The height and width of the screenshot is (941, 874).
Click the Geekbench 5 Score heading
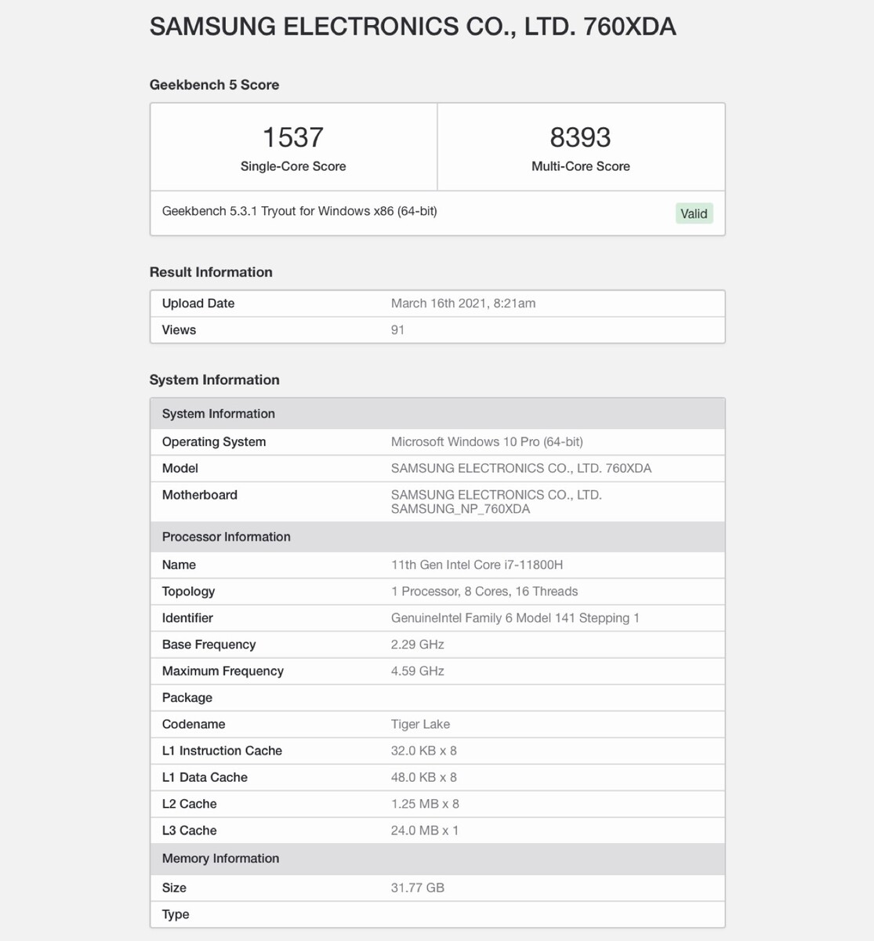coord(214,85)
